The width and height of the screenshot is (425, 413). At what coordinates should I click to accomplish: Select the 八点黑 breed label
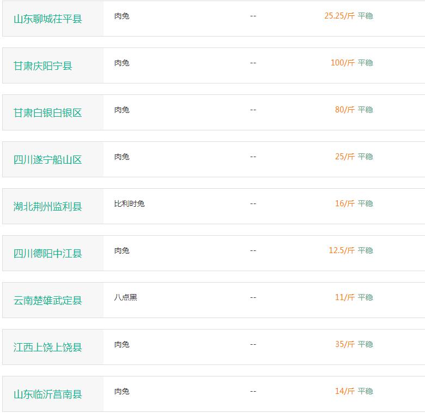coord(125,297)
